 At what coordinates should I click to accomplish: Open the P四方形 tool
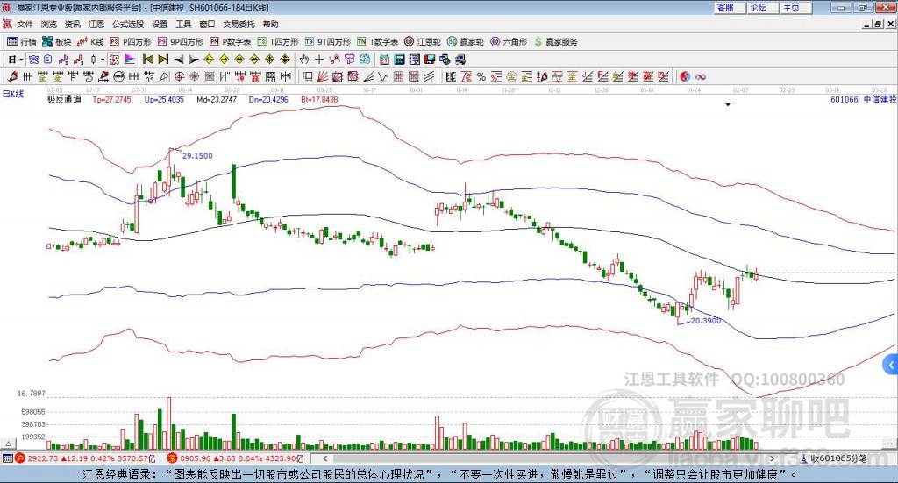coord(131,42)
